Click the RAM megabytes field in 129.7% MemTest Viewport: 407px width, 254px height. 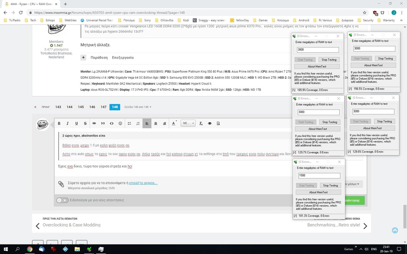pyautogui.click(x=319, y=112)
